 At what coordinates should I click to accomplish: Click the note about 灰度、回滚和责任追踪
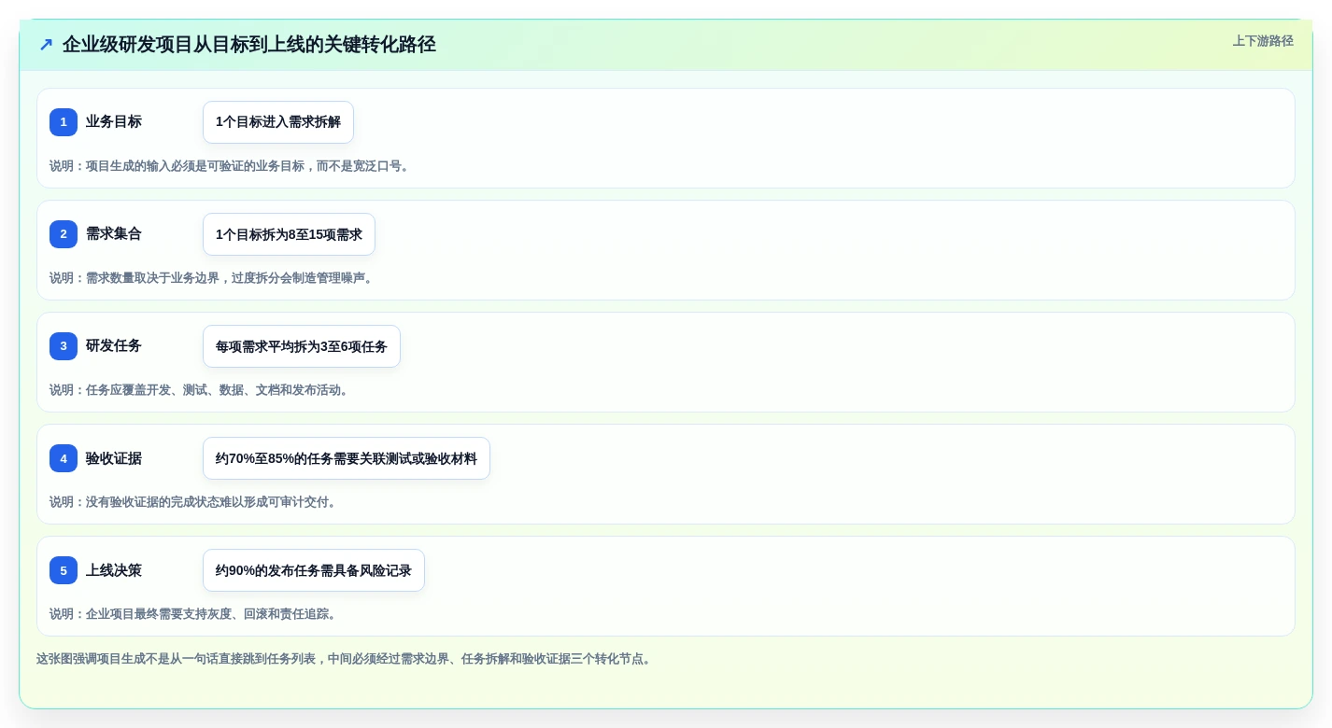(194, 614)
